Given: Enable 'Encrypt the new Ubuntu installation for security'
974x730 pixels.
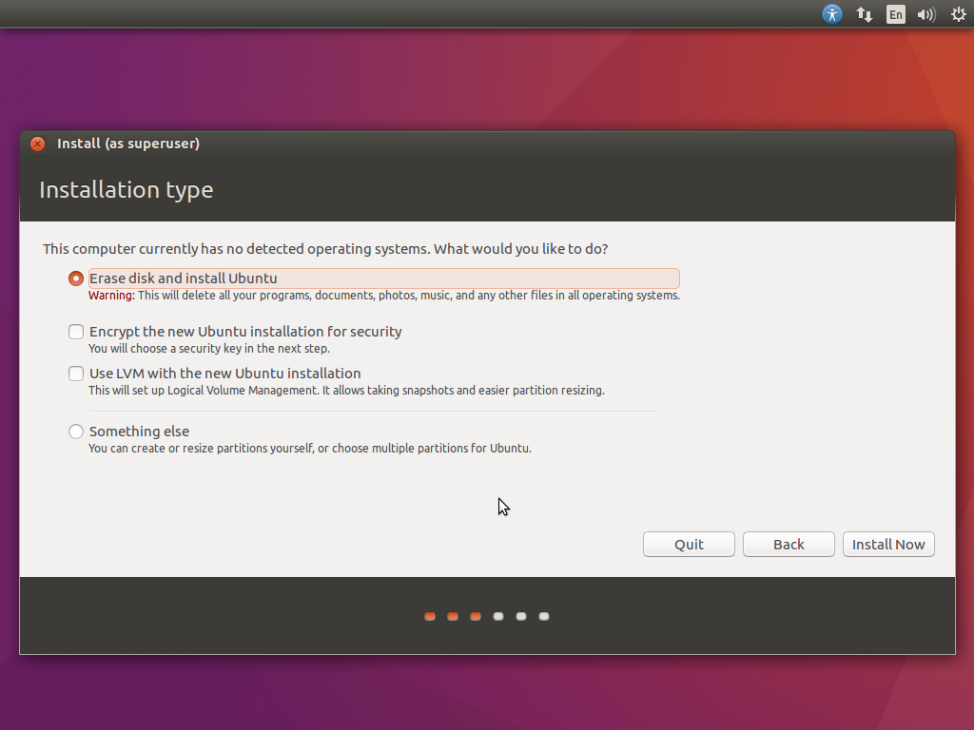Looking at the screenshot, I should (x=75, y=332).
